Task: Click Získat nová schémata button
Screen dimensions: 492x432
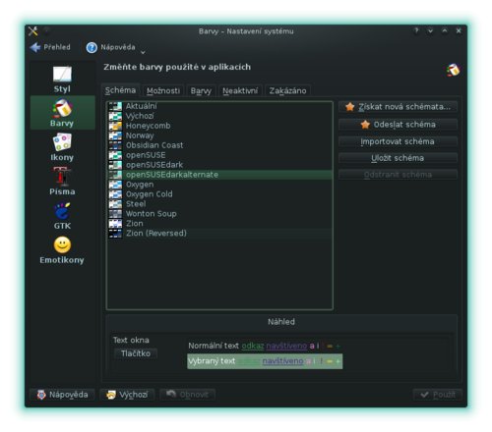Action: click(x=398, y=107)
